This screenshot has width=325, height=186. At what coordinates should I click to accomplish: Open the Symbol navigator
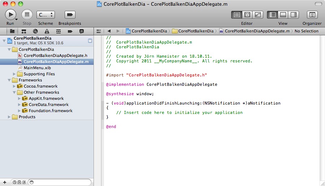pyautogui.click(x=24, y=31)
